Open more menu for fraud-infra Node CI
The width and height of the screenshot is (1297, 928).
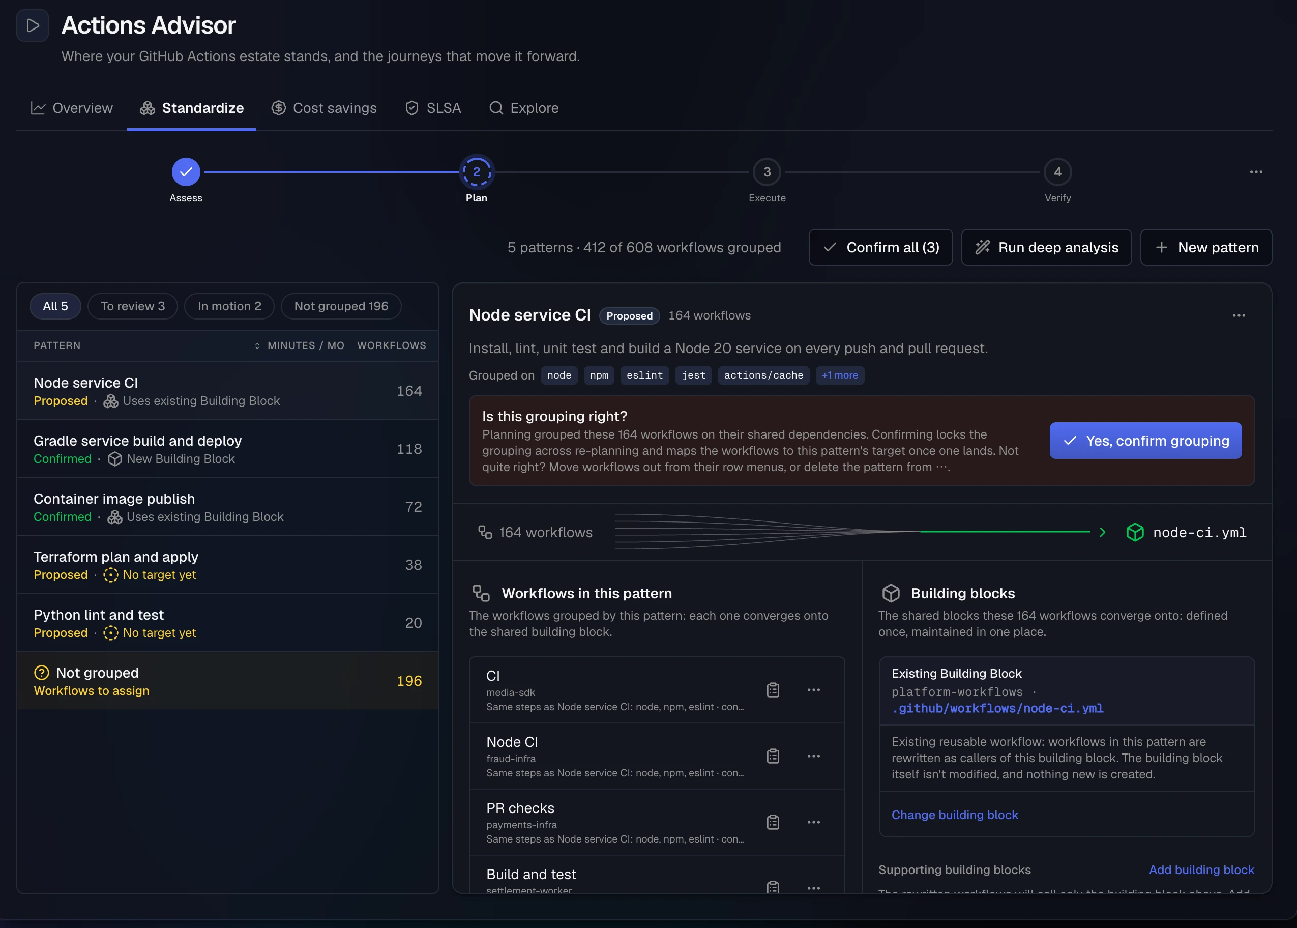814,757
